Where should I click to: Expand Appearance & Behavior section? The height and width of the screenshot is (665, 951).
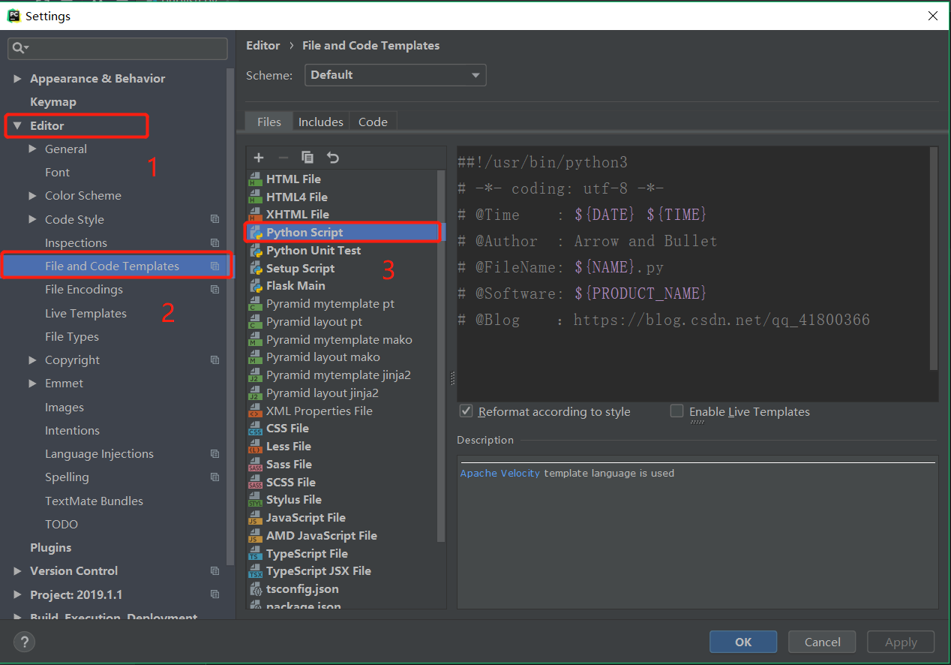pos(17,79)
